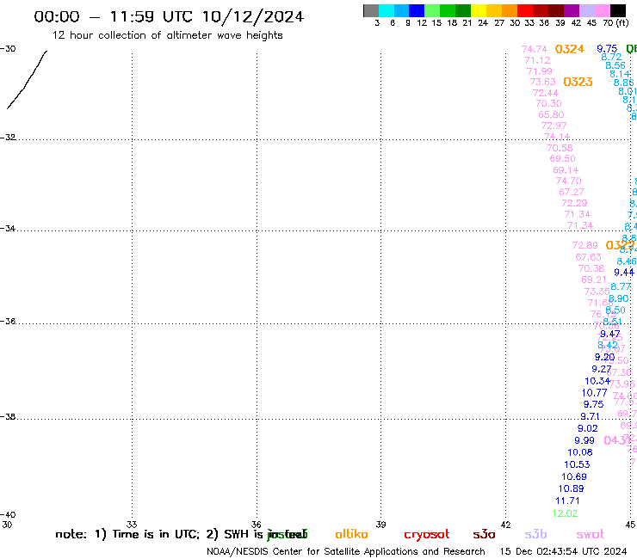
Task: Click the blue value 9.02
Action: click(x=587, y=428)
